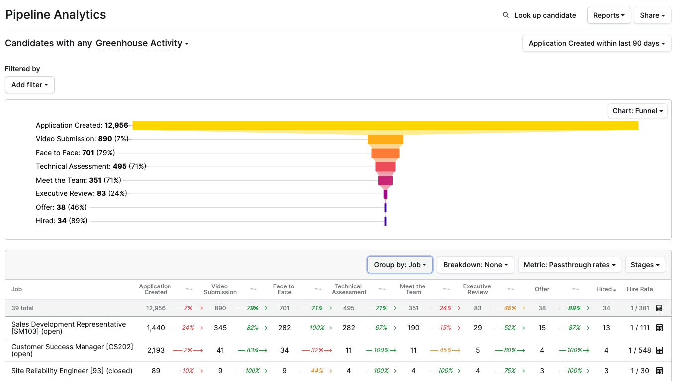This screenshot has width=677, height=381.
Task: Click the calculator icon for Customer Success Manager row
Action: 660,350
